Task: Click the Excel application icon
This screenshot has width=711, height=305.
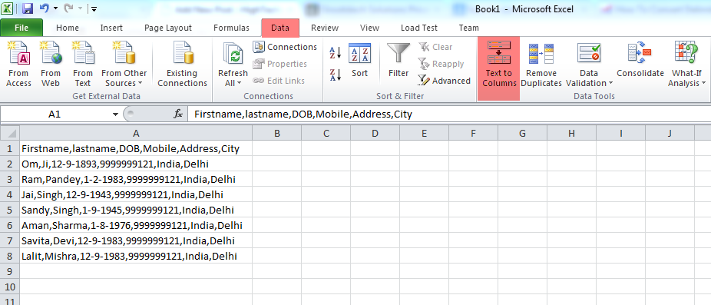Action: pyautogui.click(x=8, y=8)
